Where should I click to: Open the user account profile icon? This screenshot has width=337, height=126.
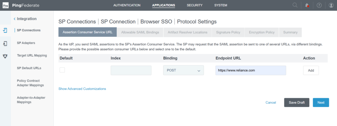(x=331, y=5)
